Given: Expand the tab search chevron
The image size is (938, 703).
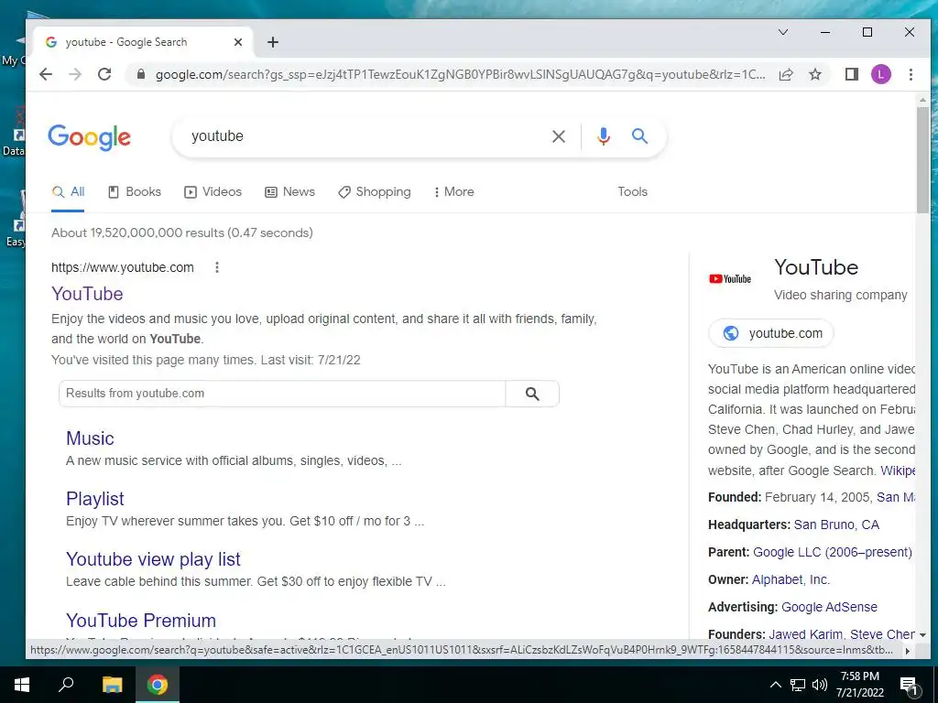Looking at the screenshot, I should tap(783, 32).
